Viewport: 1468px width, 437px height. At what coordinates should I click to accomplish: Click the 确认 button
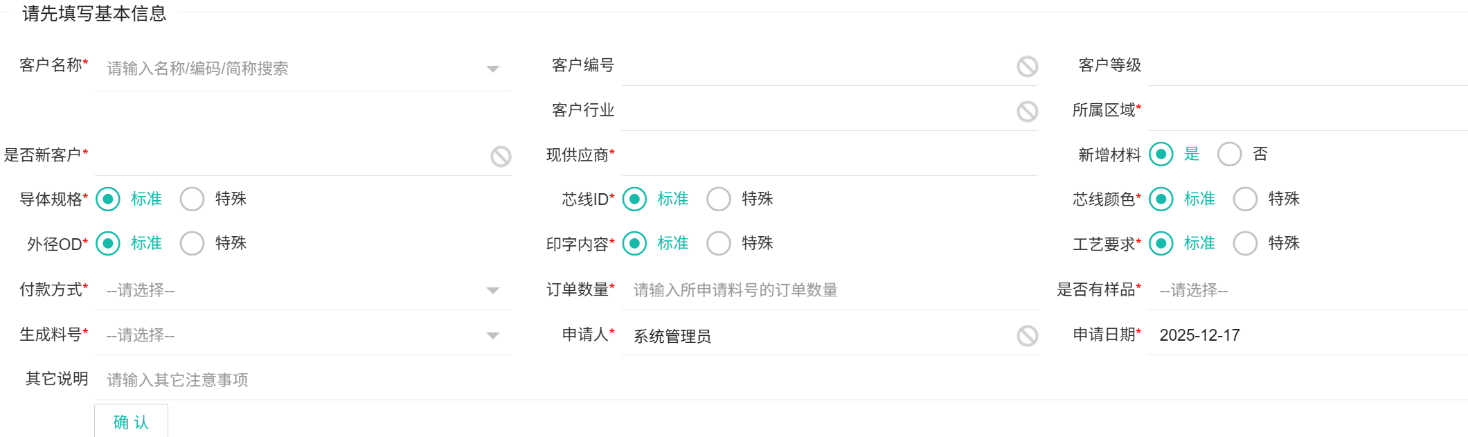pos(131,422)
